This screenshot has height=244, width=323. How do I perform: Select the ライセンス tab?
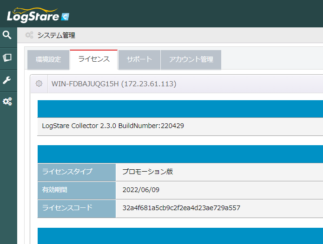pyautogui.click(x=94, y=59)
